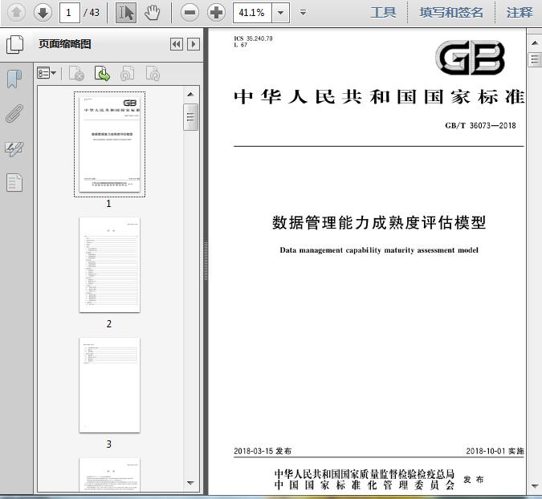Click the heading 中华人民共和国国家标准

(379, 97)
